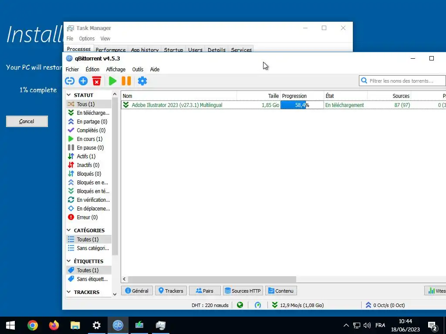Open Task Manager File menu

tap(70, 39)
